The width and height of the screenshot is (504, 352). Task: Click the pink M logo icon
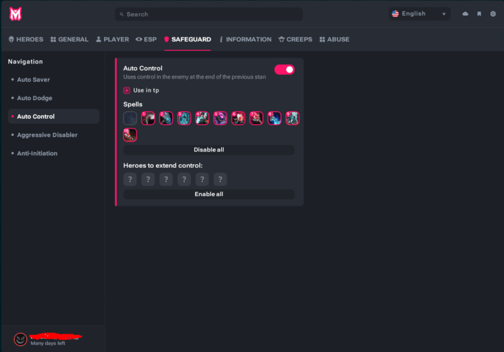[15, 14]
